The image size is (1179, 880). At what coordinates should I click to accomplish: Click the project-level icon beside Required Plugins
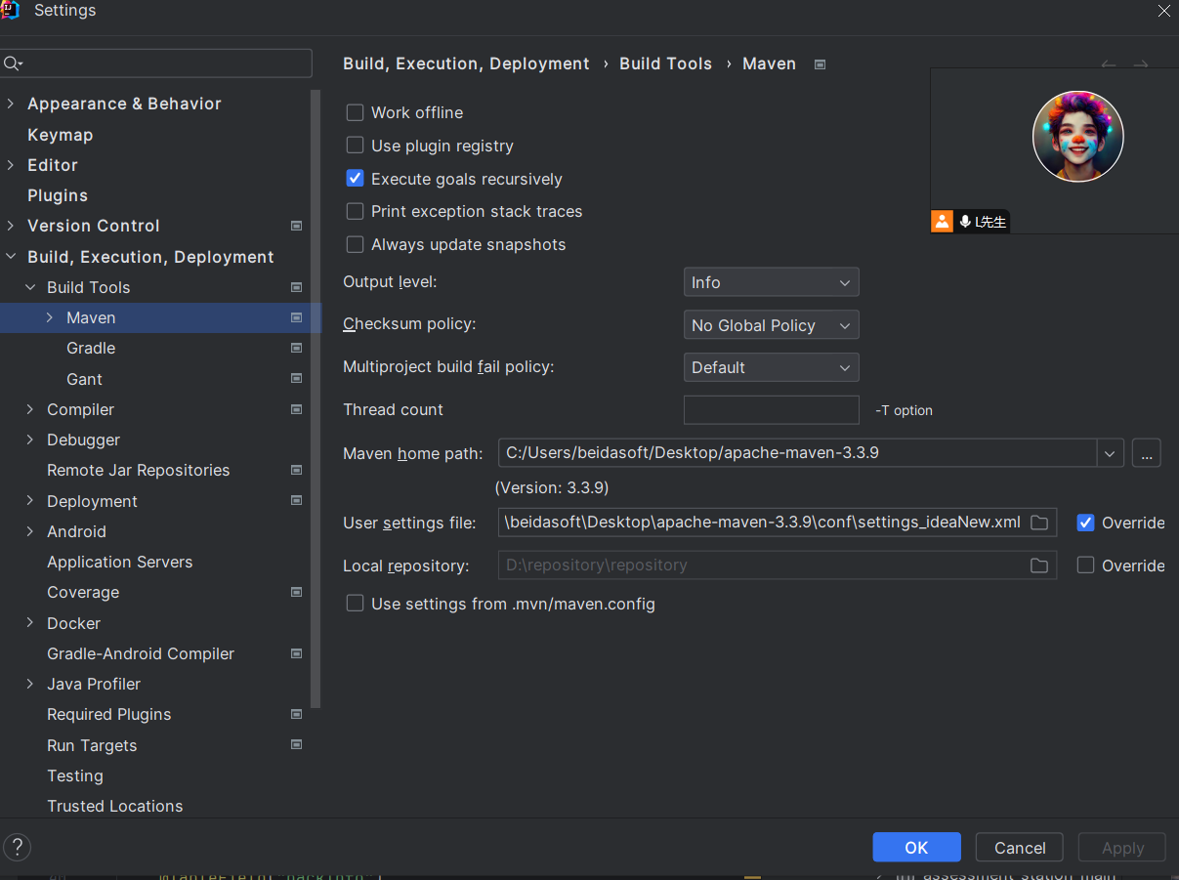(296, 714)
